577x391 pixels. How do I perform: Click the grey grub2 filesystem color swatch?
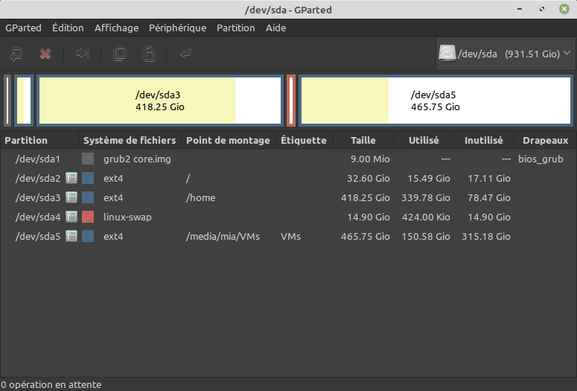coord(88,159)
